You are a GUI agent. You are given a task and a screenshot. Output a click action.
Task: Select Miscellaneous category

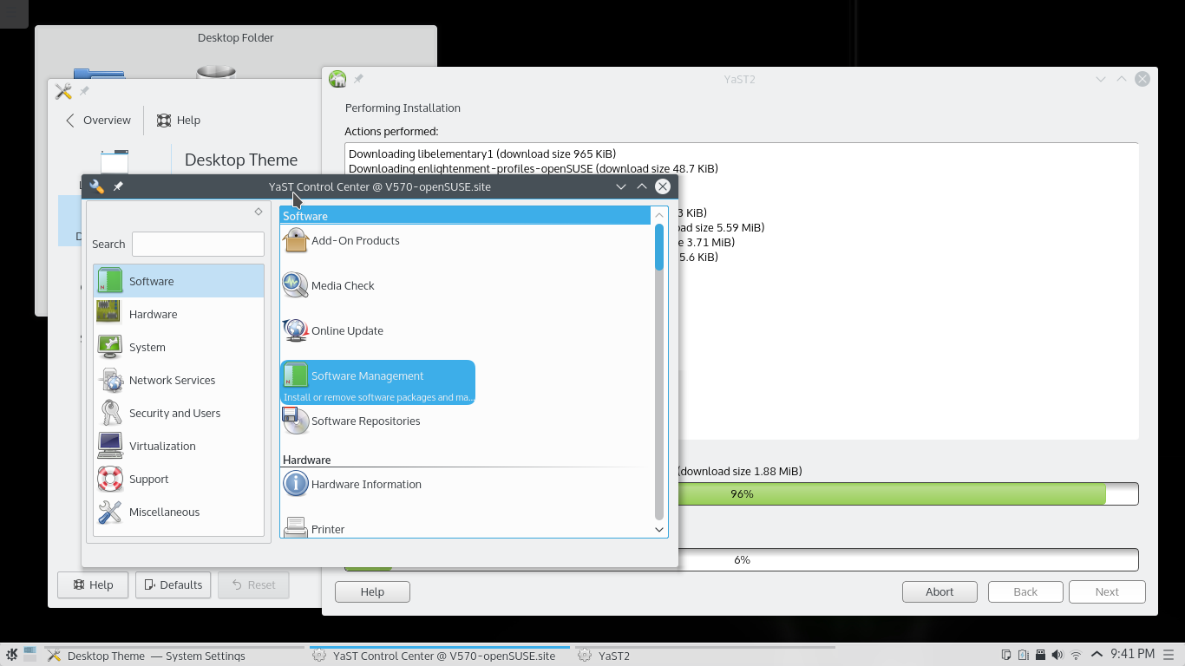[179, 512]
